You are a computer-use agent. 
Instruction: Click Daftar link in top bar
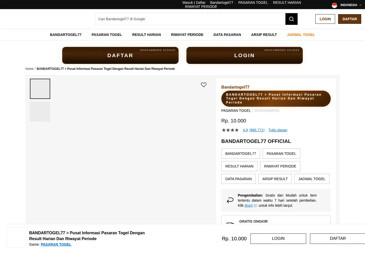[x=200, y=3]
